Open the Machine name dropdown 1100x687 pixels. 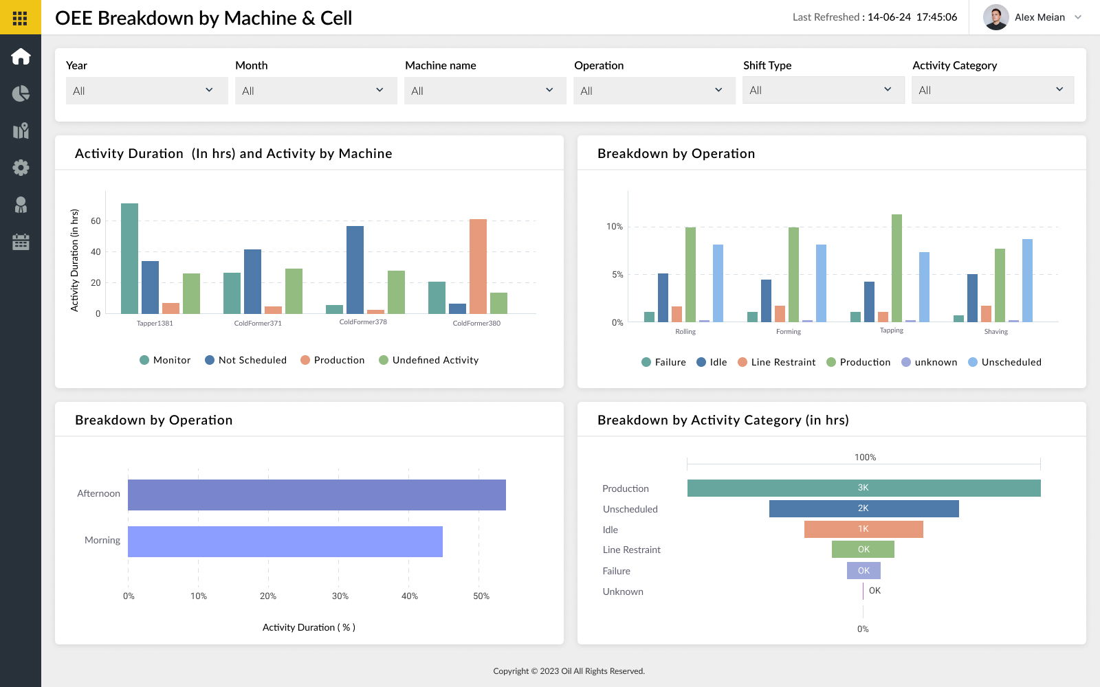click(485, 91)
